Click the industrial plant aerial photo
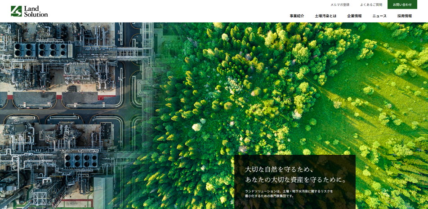This screenshot has width=428, height=209. point(67,112)
